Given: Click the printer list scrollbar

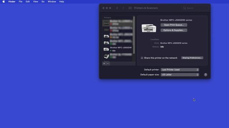Looking at the screenshot, I should [134, 35].
